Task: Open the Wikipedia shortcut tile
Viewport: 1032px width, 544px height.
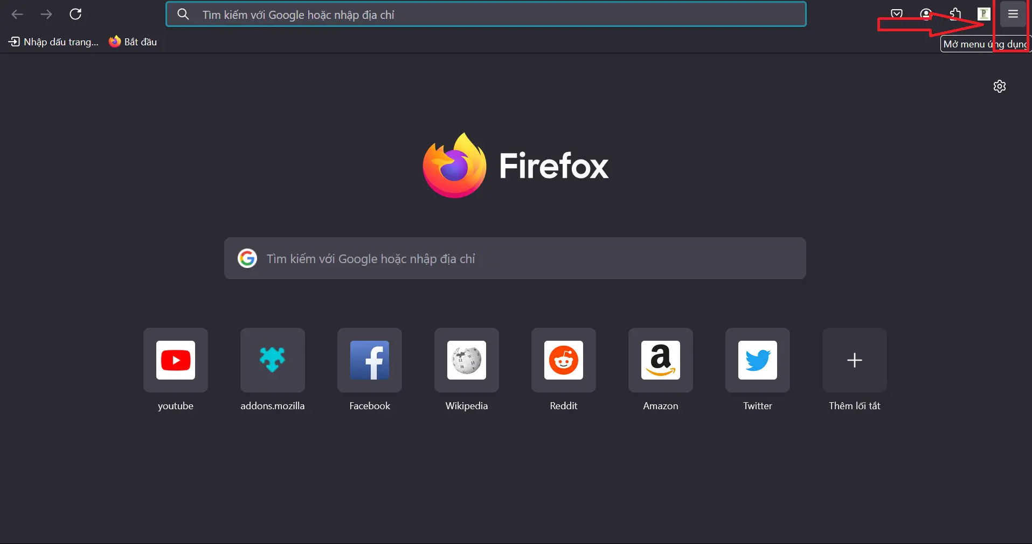Action: [467, 360]
